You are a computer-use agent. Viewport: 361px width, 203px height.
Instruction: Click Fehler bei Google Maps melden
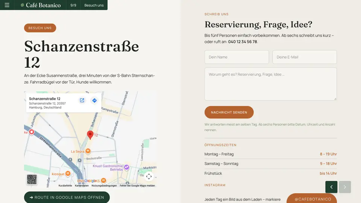tap(137, 185)
